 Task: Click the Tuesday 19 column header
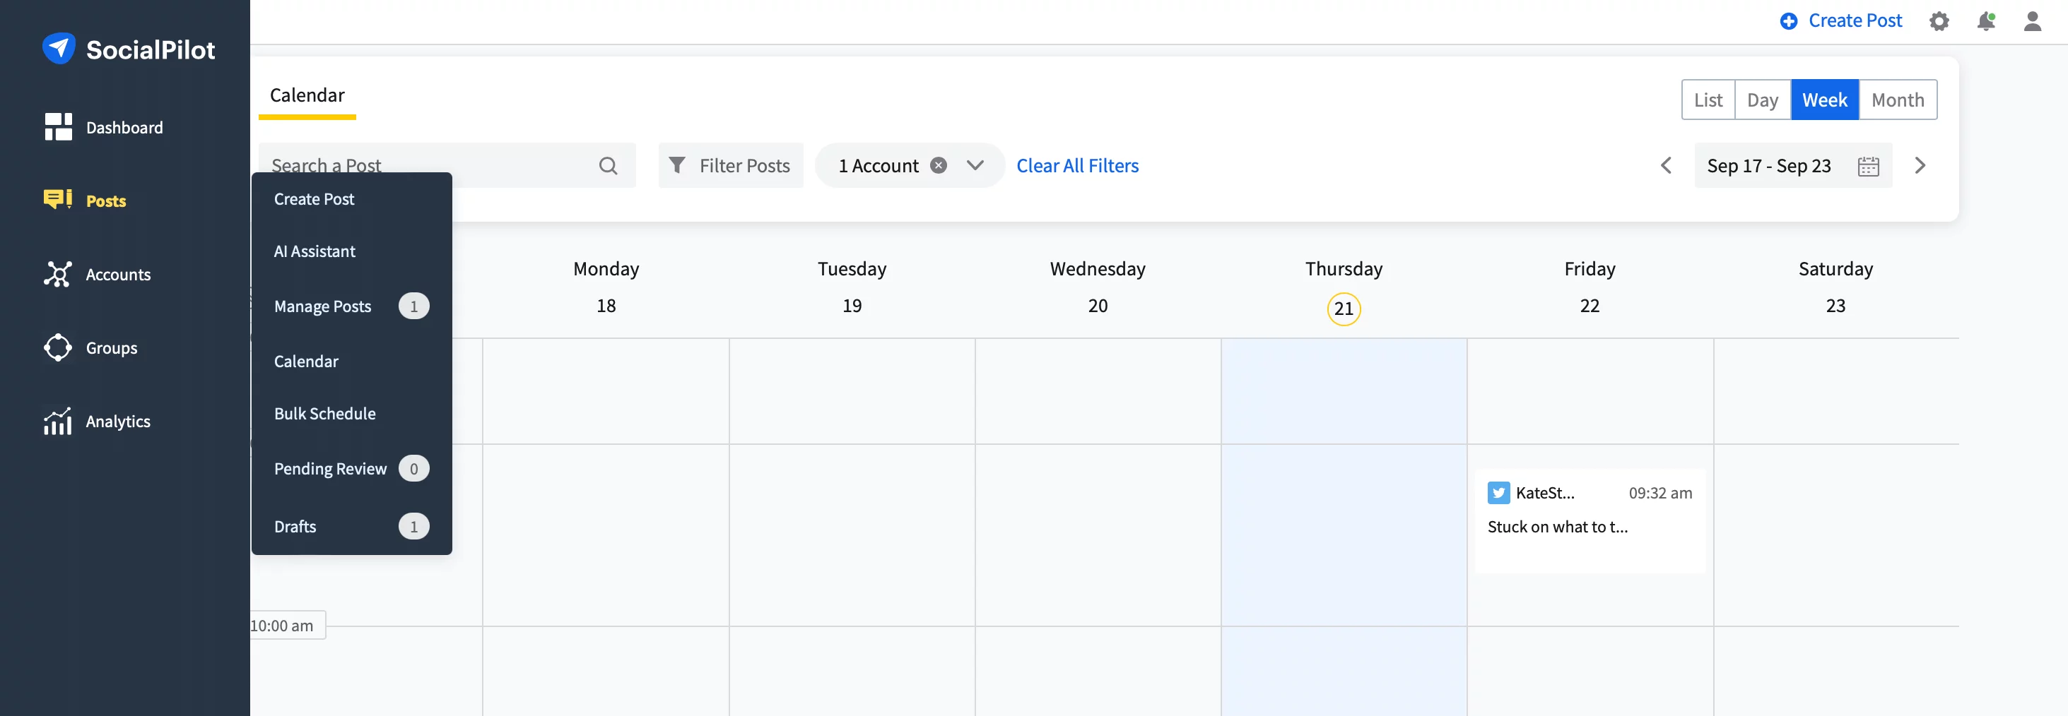(852, 286)
